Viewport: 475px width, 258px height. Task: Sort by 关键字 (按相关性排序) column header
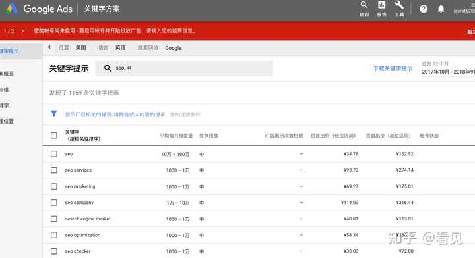82,136
